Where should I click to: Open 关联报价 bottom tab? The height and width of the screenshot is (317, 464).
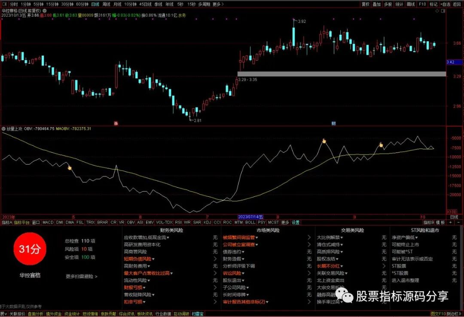point(17,314)
